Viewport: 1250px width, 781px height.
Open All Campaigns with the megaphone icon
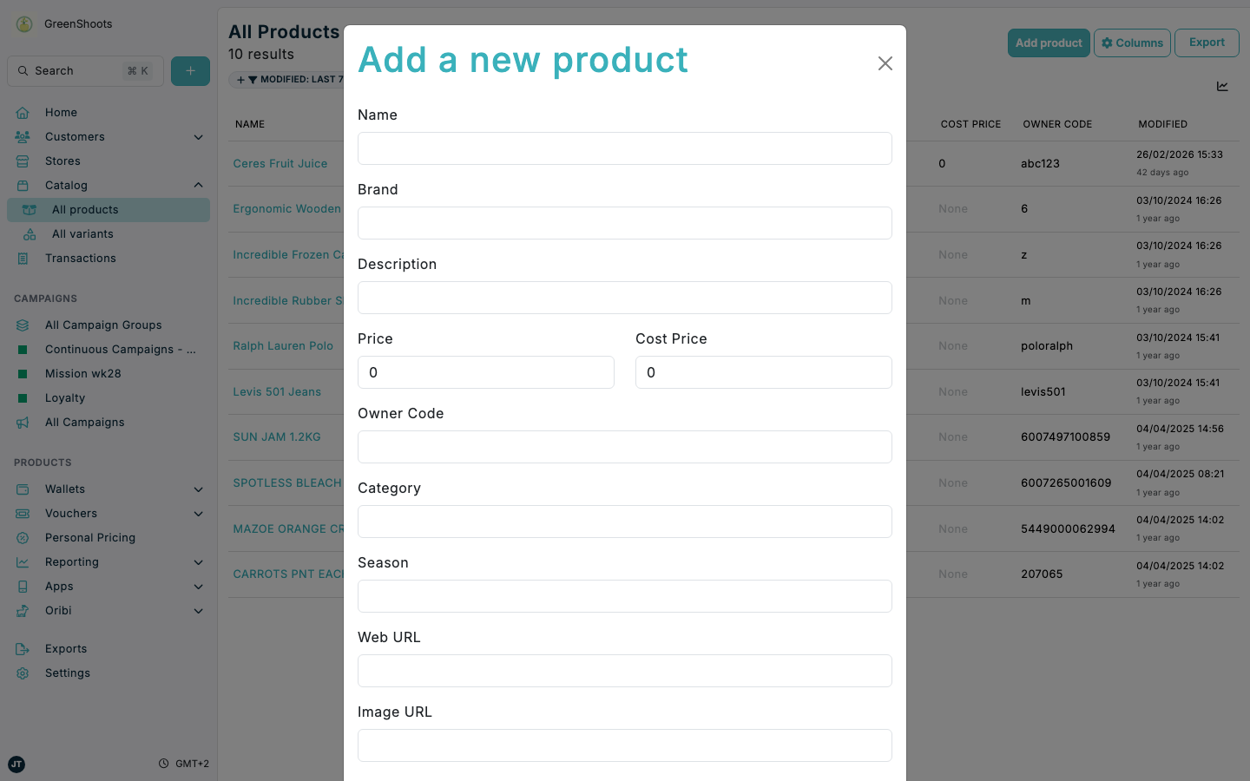point(86,422)
